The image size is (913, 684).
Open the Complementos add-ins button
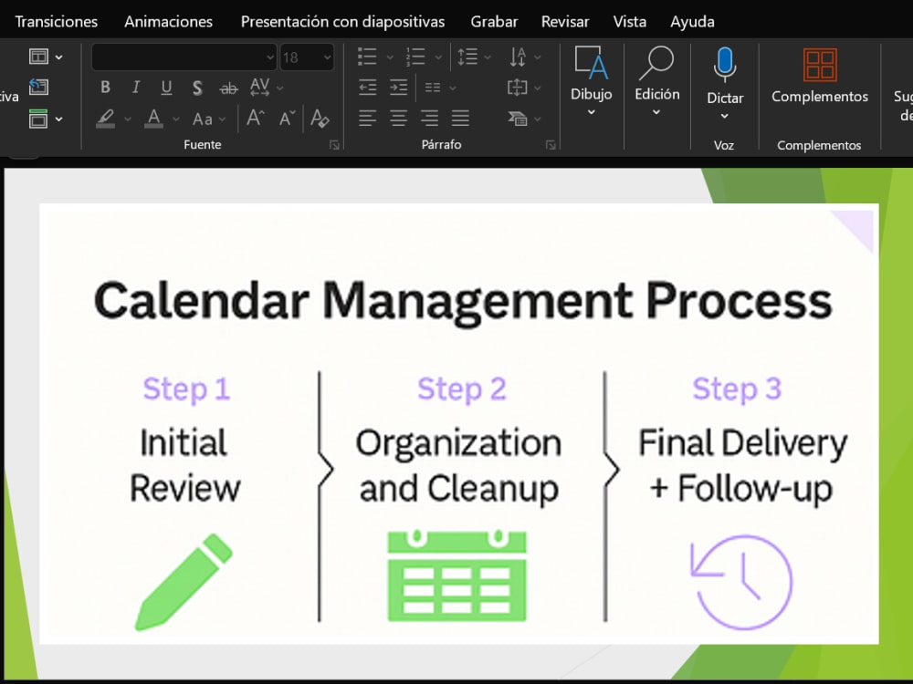pos(820,76)
